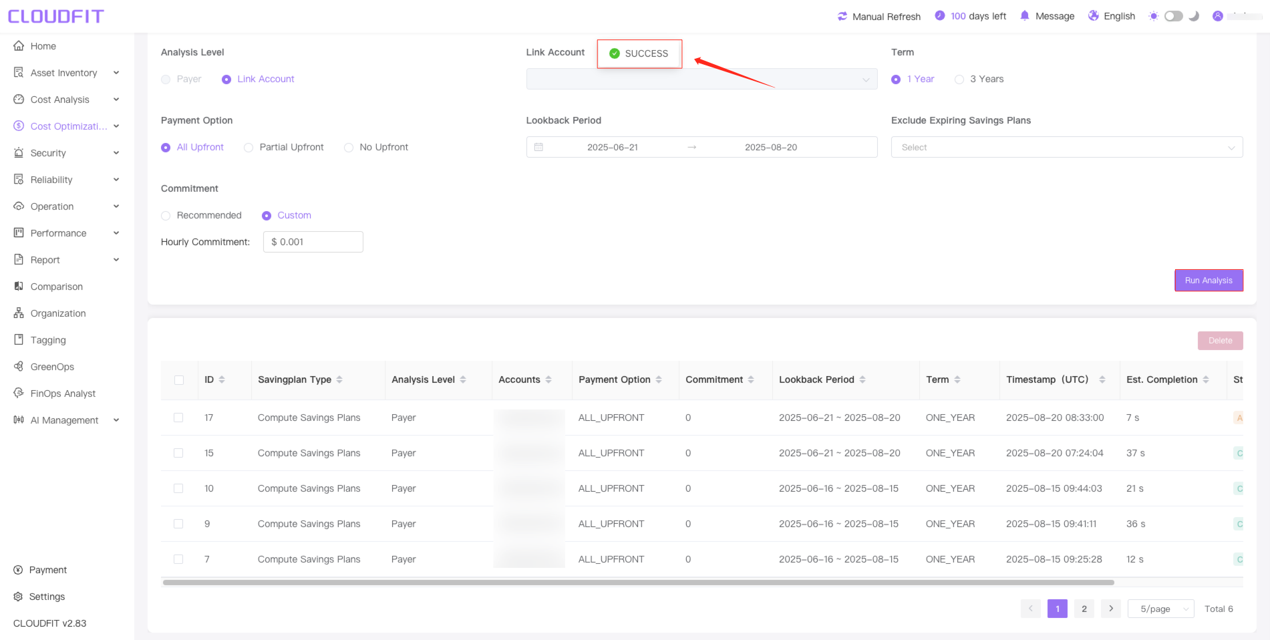Click the AI Management icon
This screenshot has height=640, width=1270.
(19, 420)
